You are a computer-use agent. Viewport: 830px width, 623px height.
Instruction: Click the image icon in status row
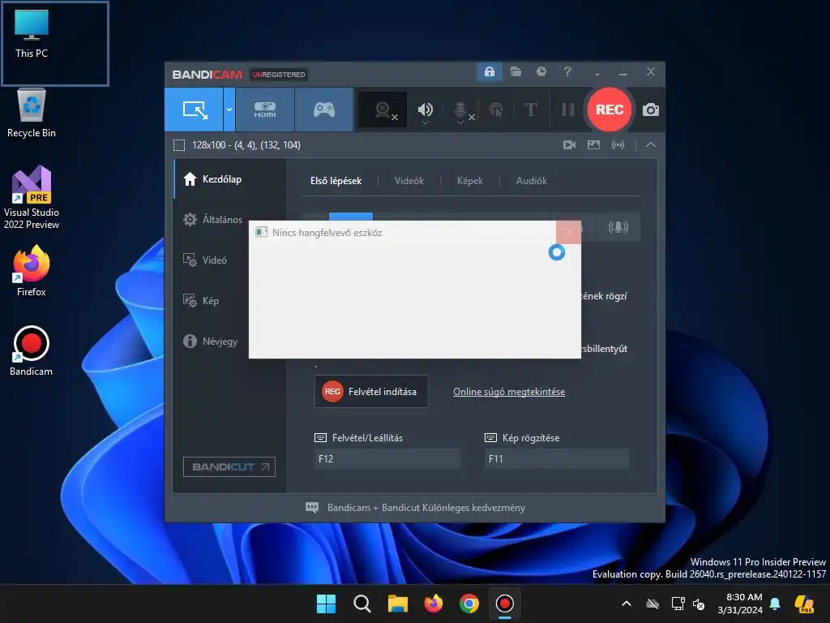click(593, 144)
